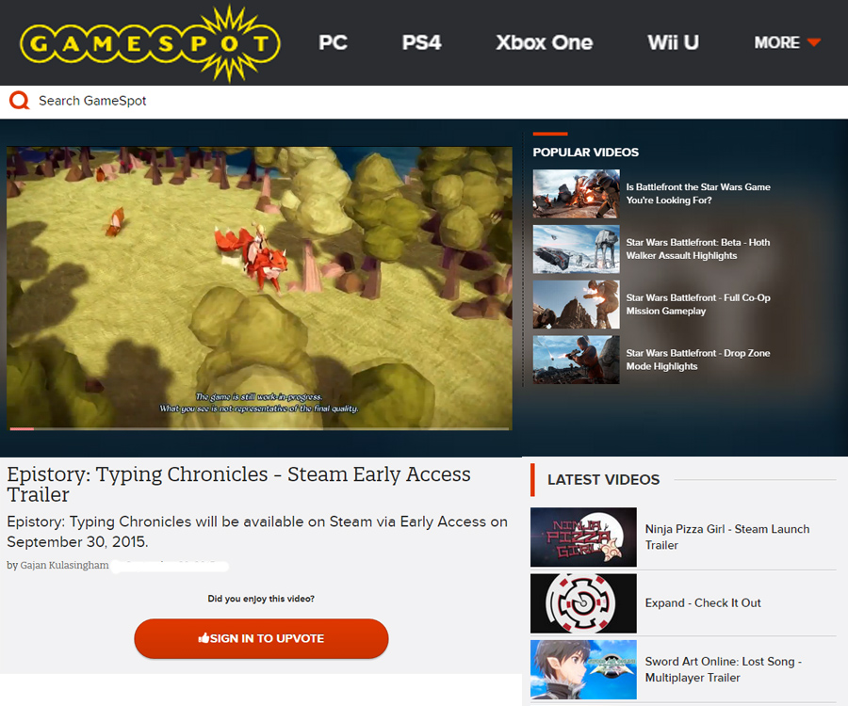Open Ninja Pizza Girl thumbnail

[583, 537]
